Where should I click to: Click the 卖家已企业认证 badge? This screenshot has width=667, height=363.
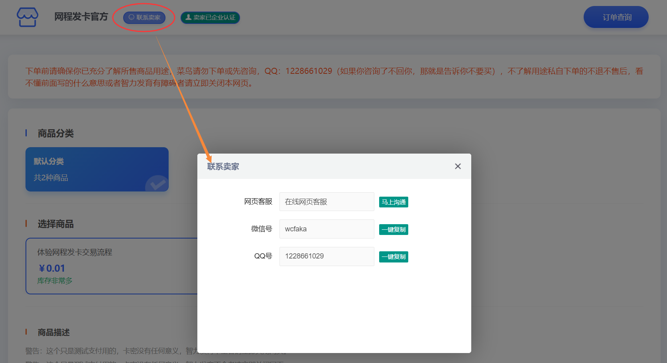[210, 18]
